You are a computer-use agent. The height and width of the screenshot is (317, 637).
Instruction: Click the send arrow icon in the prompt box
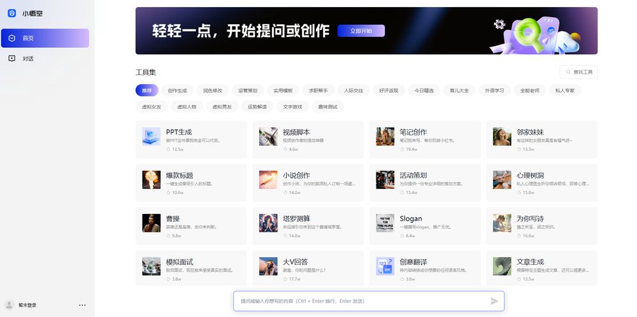494,301
